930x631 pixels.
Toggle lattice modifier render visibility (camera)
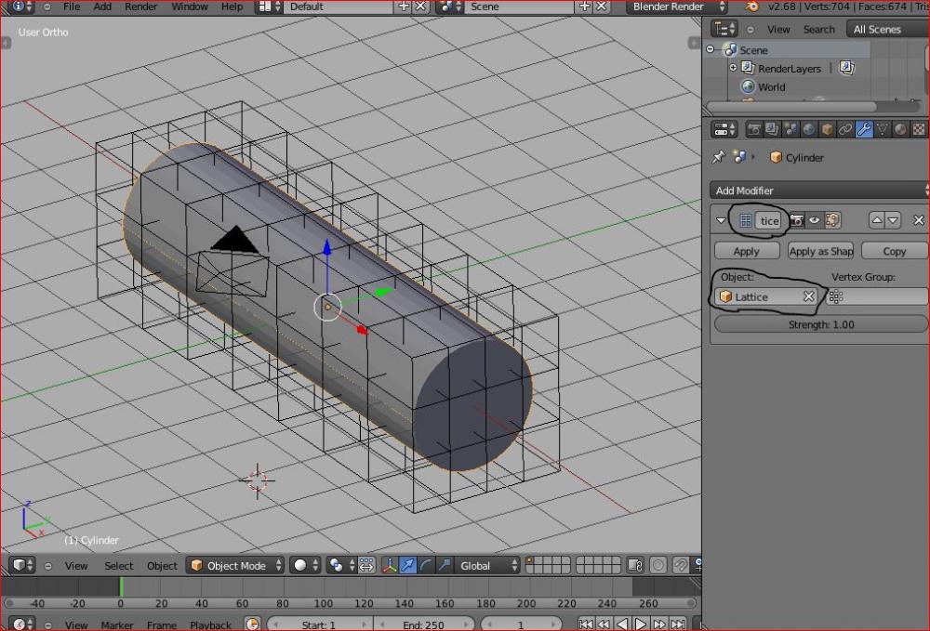(797, 220)
